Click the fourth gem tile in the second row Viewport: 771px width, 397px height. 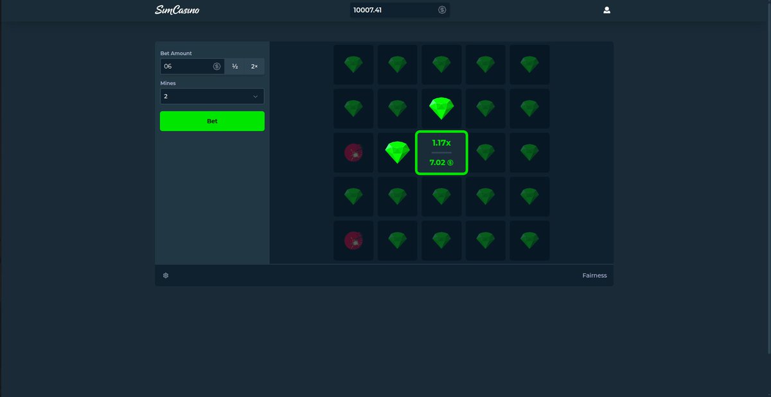486,108
